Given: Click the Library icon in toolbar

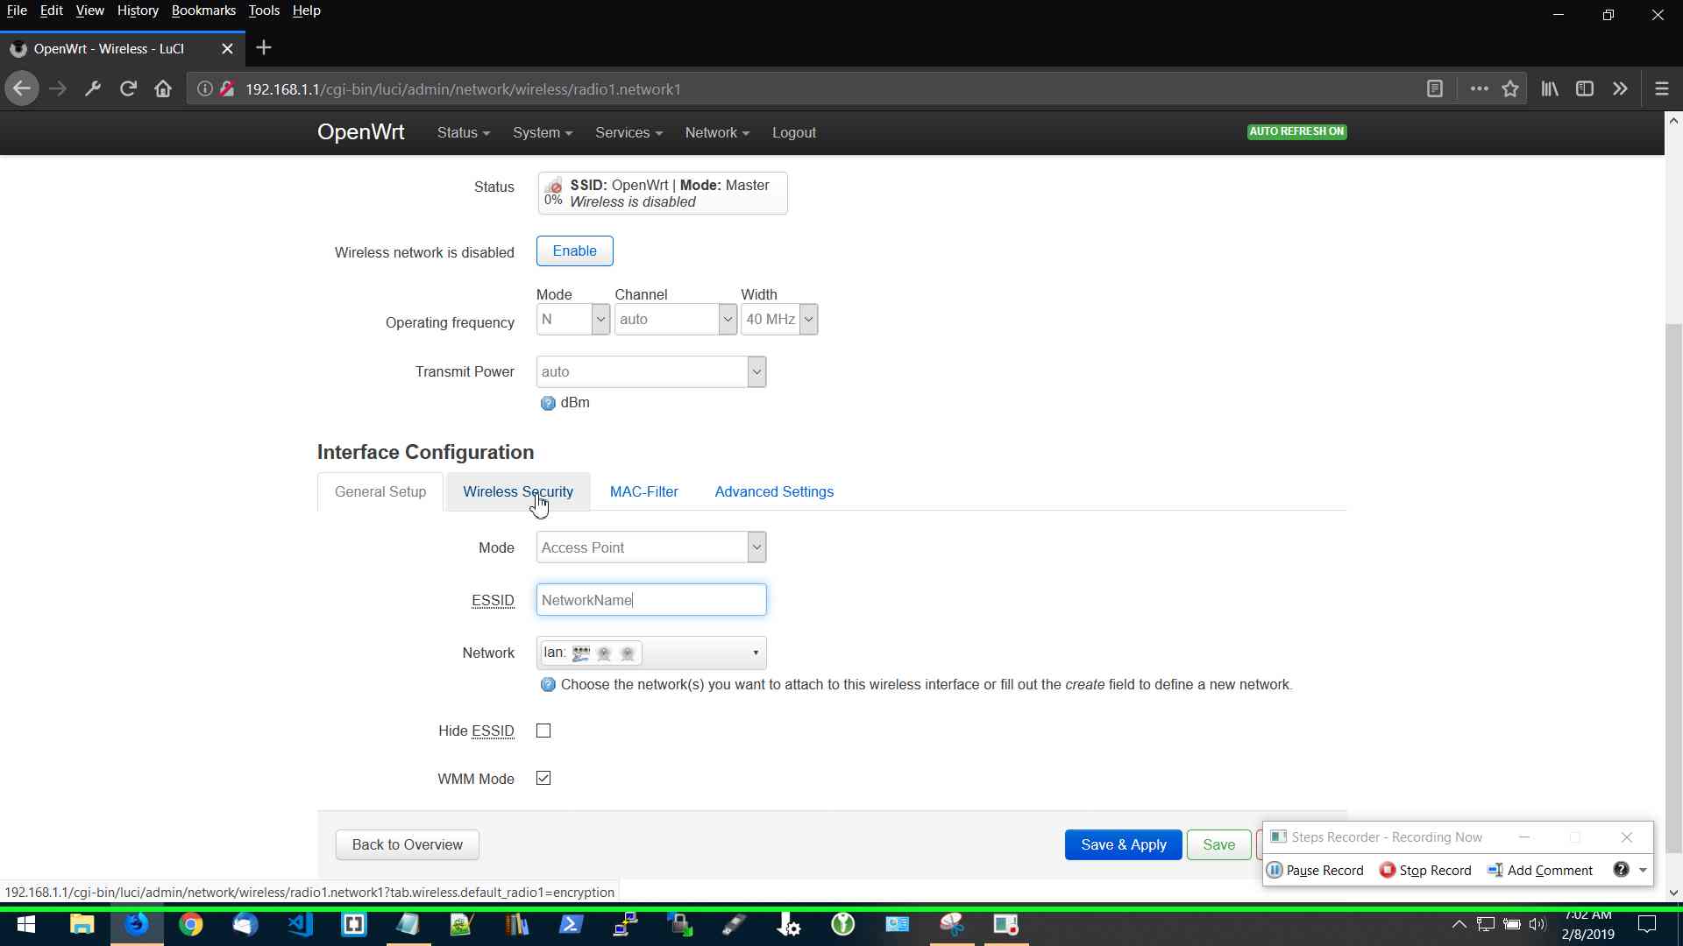Looking at the screenshot, I should [x=1550, y=88].
